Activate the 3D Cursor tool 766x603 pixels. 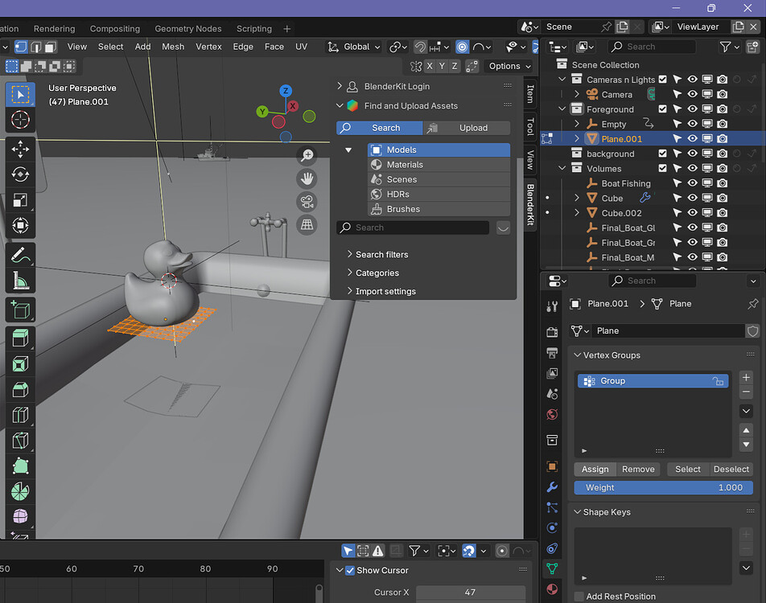click(x=20, y=120)
